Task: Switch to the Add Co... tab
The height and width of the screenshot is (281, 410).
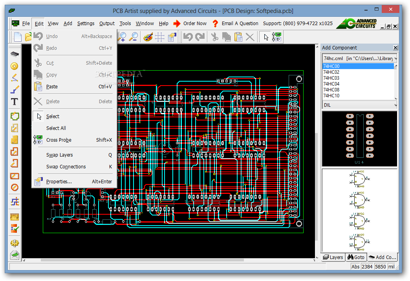Action: (x=383, y=257)
